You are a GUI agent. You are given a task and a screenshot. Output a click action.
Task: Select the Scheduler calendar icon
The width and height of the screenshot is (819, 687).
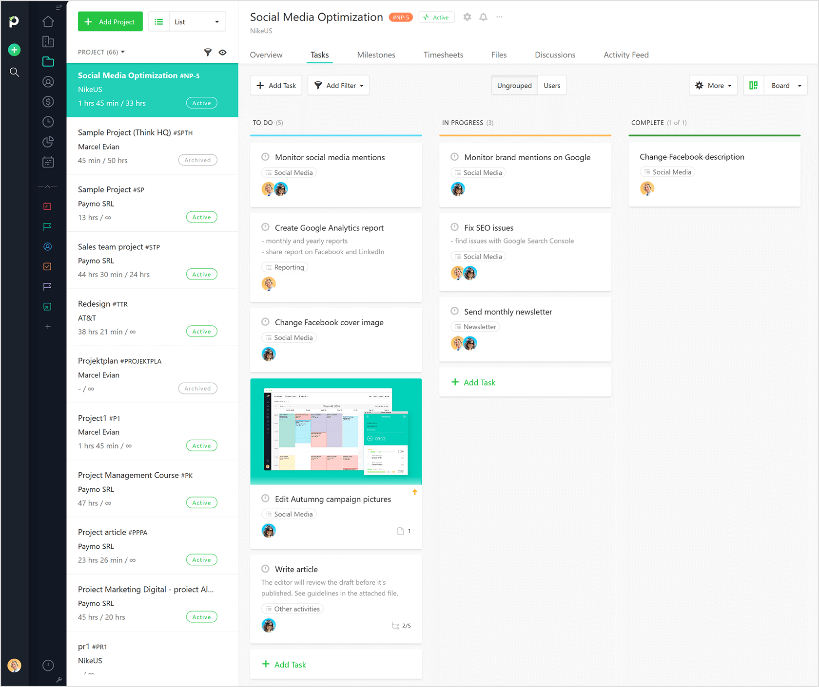click(x=48, y=162)
